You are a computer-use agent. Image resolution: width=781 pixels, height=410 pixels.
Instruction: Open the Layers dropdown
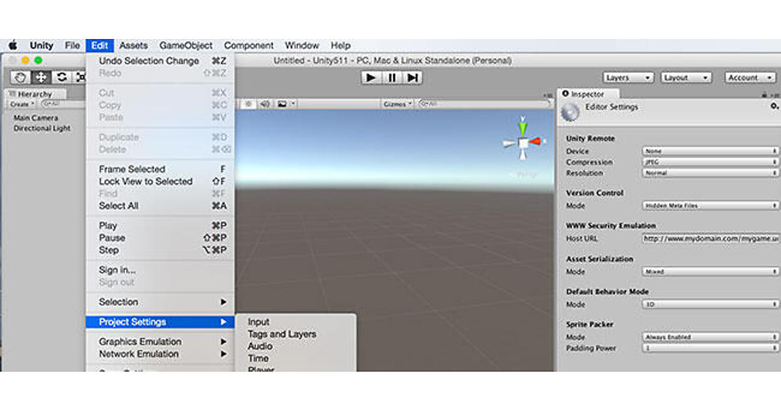pos(628,77)
